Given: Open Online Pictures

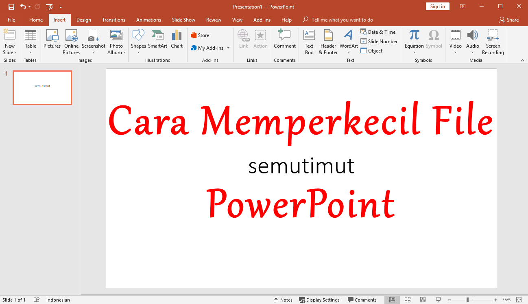Looking at the screenshot, I should tap(71, 42).
